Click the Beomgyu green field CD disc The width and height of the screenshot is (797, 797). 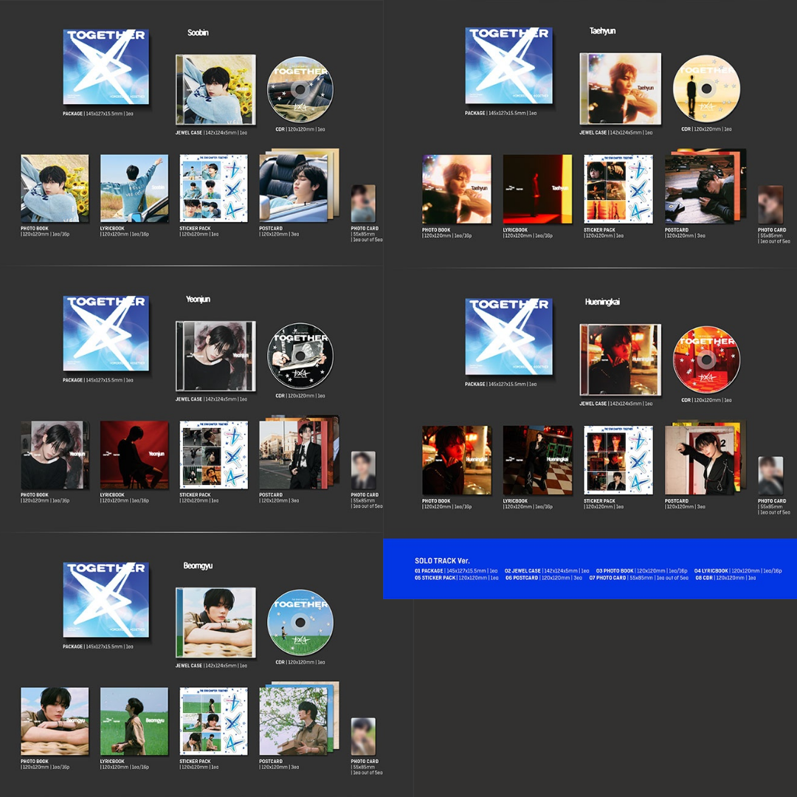point(300,622)
